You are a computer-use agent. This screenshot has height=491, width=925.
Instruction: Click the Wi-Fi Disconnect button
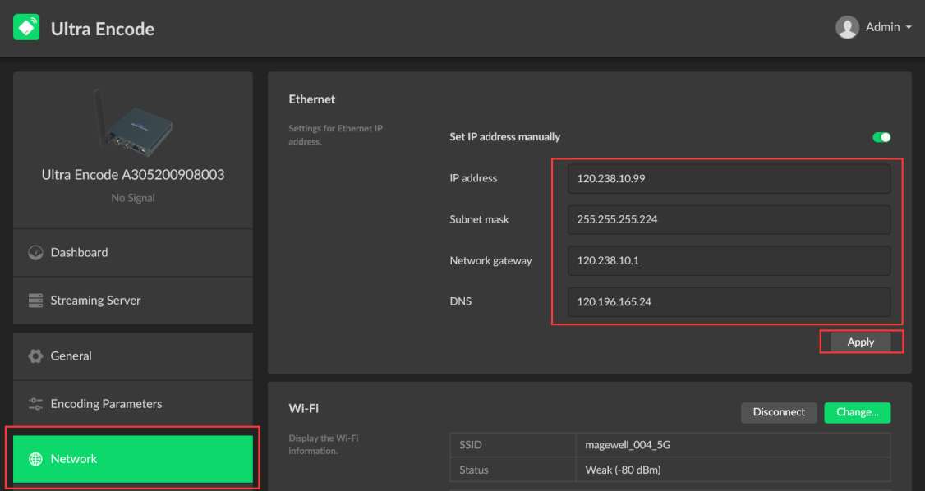point(779,412)
